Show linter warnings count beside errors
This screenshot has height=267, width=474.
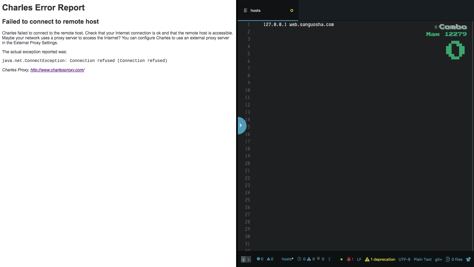coord(270,259)
